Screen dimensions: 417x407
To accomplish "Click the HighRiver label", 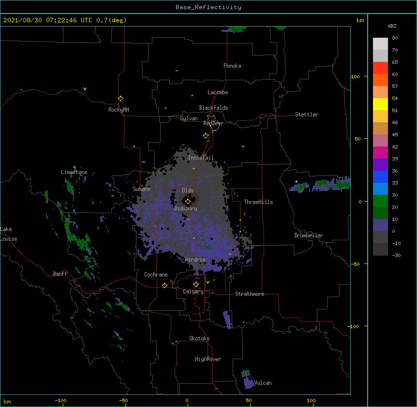I will 208,359.
